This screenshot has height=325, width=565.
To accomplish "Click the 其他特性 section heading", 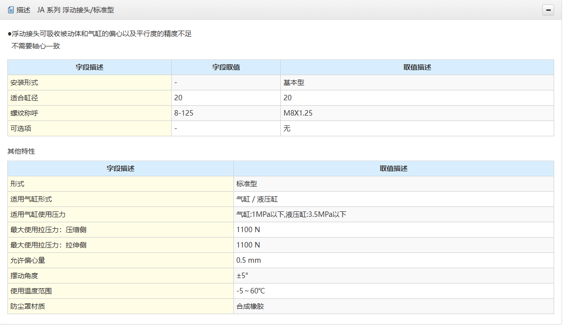I will click(x=21, y=151).
